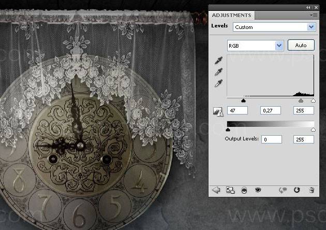
Task: Click the black input shadow slider handle
Action: click(x=243, y=100)
